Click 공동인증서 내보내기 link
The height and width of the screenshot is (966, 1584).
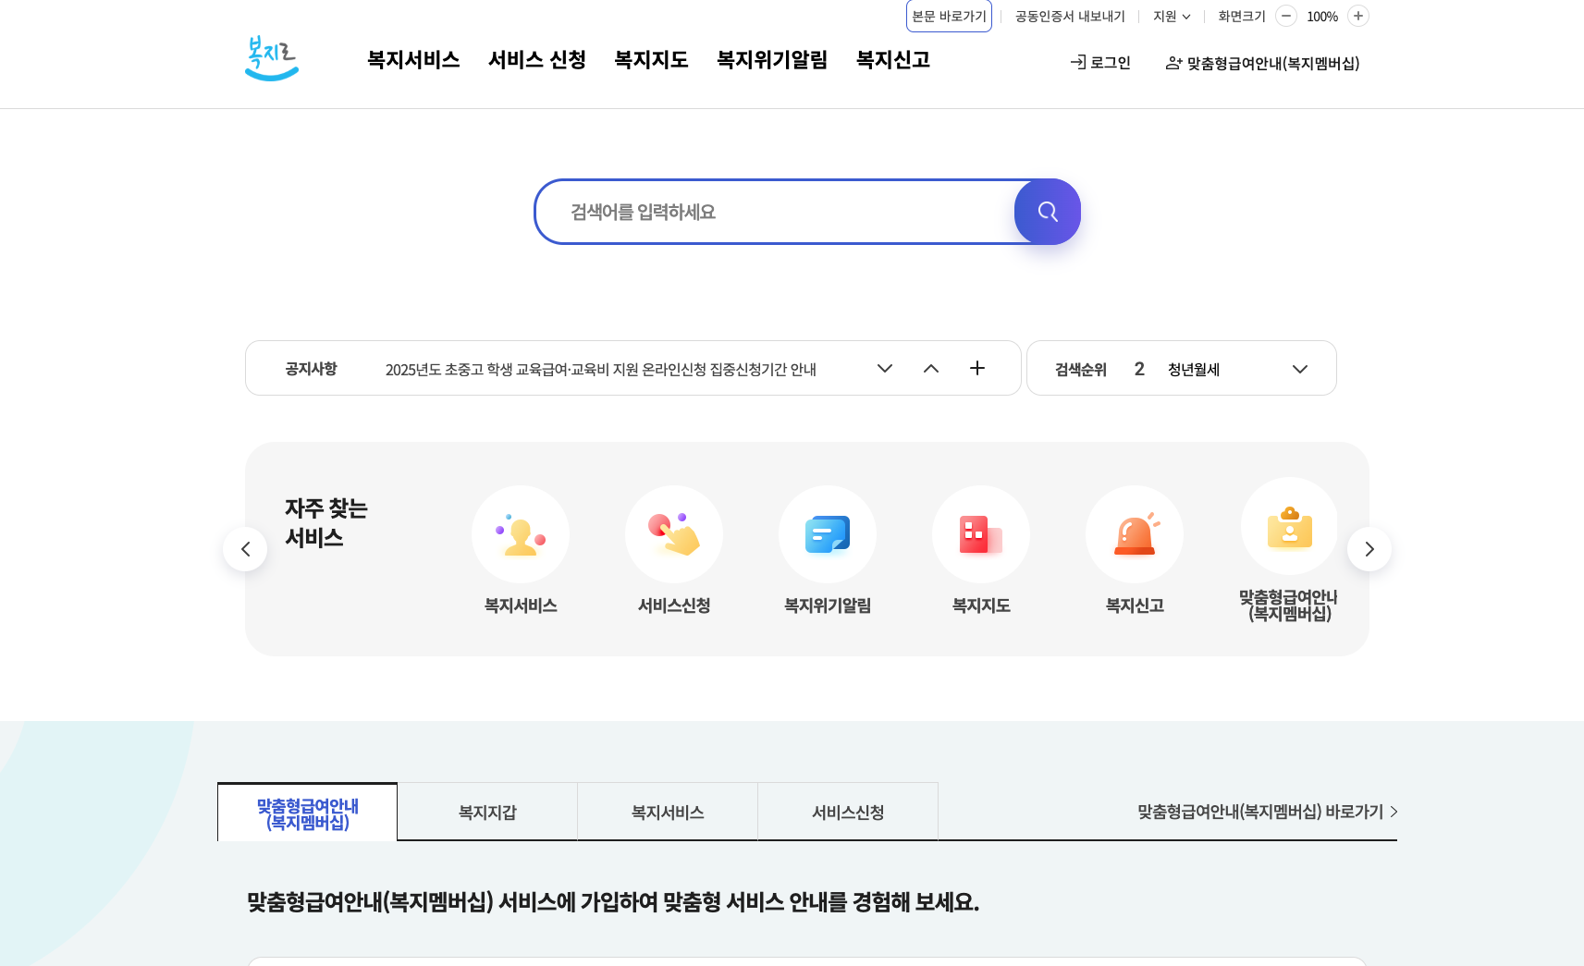pyautogui.click(x=1070, y=17)
